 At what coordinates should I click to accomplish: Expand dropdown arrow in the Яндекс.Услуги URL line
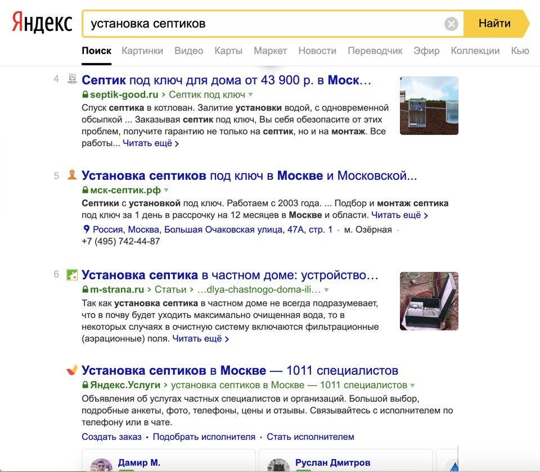pos(412,385)
